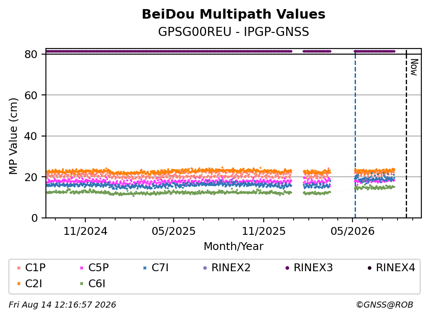Click the C7I blue legend marker
Image resolution: width=430 pixels, height=318 pixels.
[145, 268]
